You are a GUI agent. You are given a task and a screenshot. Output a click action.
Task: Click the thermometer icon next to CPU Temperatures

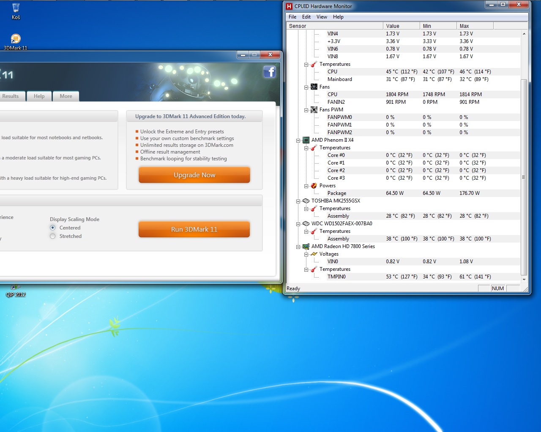point(314,64)
